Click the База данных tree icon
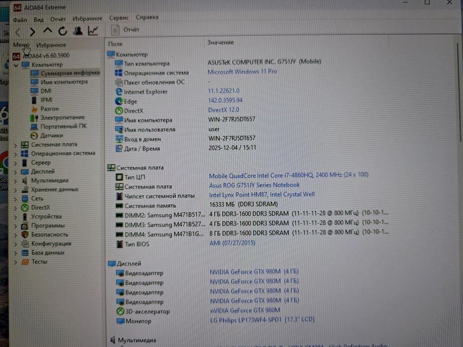The width and height of the screenshot is (463, 347). [x=25, y=253]
